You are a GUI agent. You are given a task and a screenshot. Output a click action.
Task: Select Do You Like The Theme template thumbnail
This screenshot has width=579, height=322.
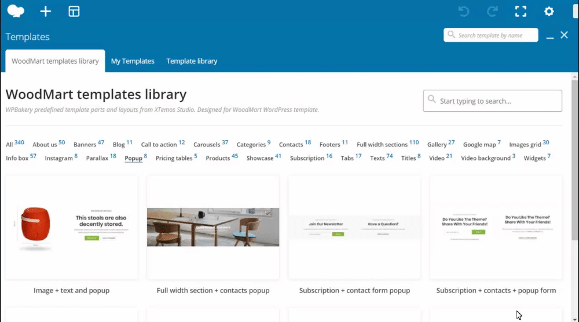[x=496, y=228]
